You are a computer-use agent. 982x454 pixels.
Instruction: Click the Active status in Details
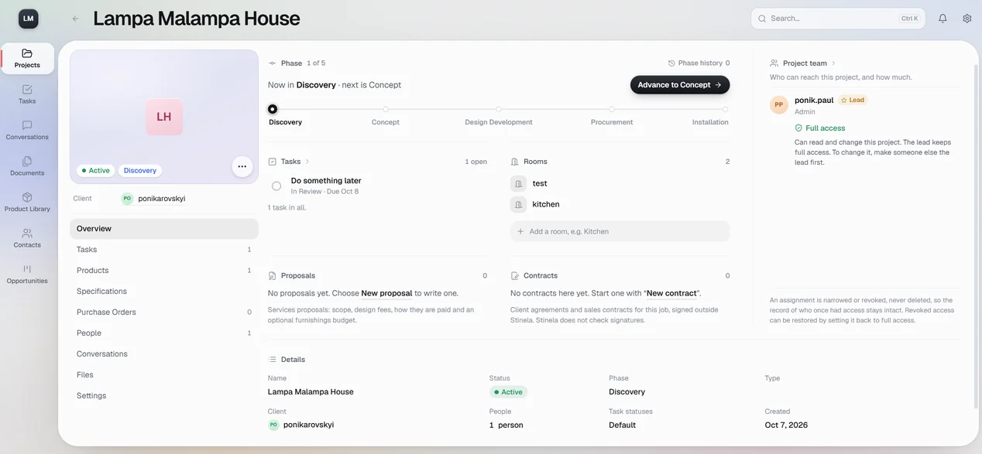[508, 392]
